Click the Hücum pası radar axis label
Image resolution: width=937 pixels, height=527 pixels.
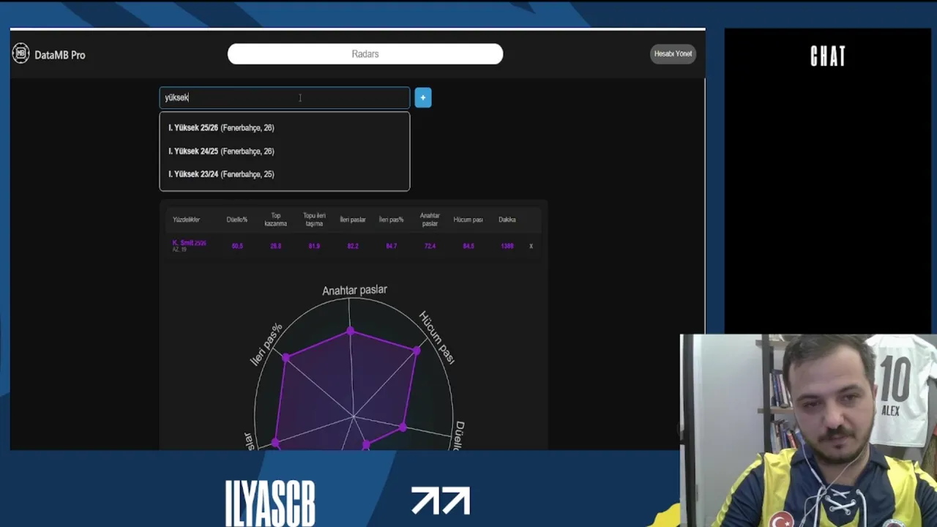[x=437, y=337]
